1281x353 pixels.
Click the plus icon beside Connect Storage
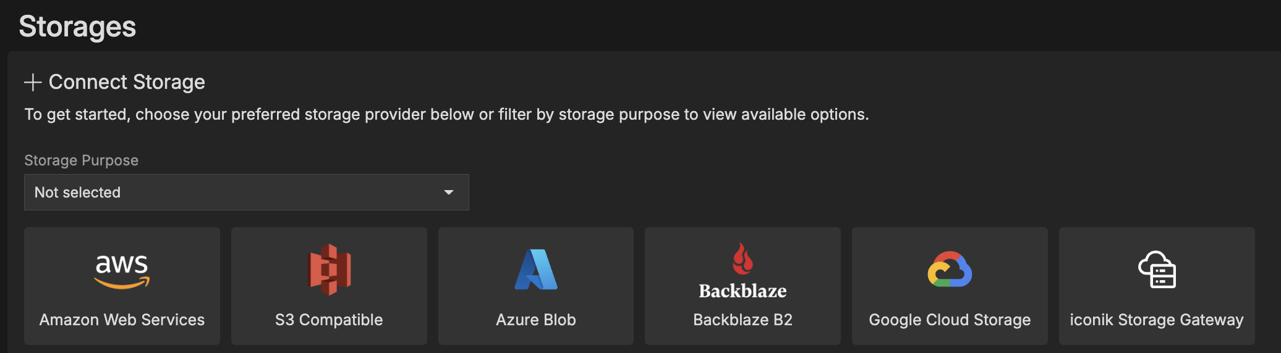(x=33, y=82)
